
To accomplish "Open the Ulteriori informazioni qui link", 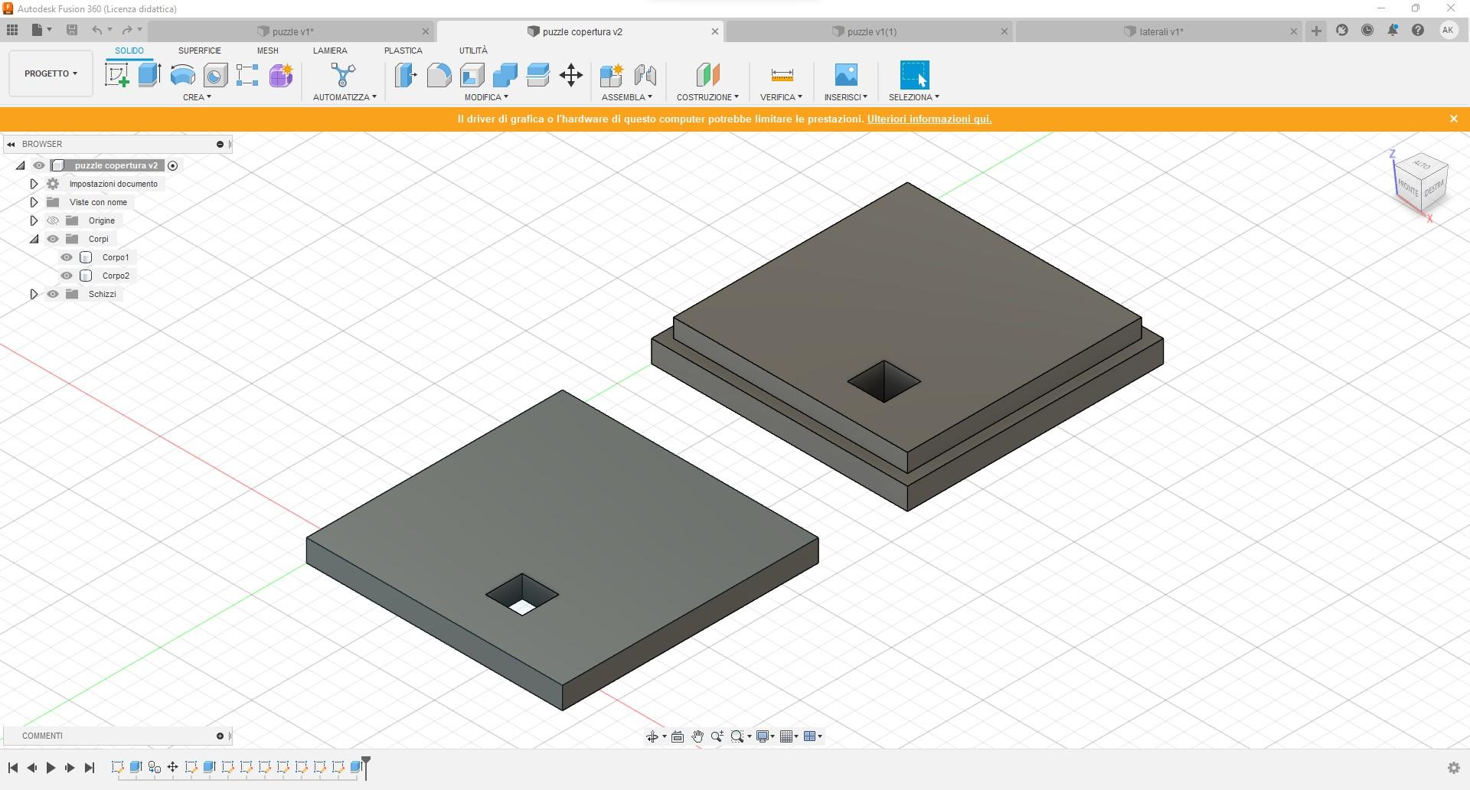I will pyautogui.click(x=929, y=119).
